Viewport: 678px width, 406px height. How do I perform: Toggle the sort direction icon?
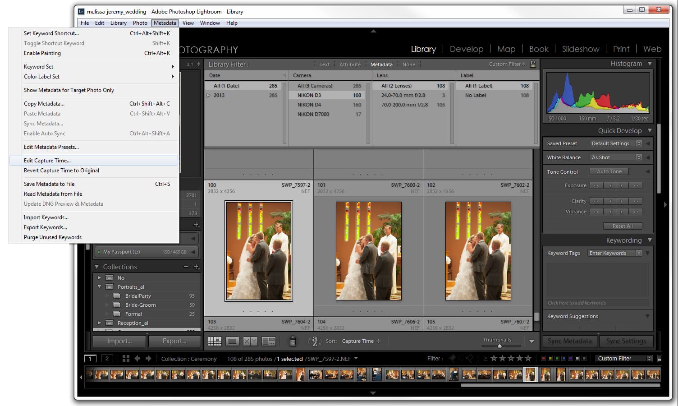point(313,341)
